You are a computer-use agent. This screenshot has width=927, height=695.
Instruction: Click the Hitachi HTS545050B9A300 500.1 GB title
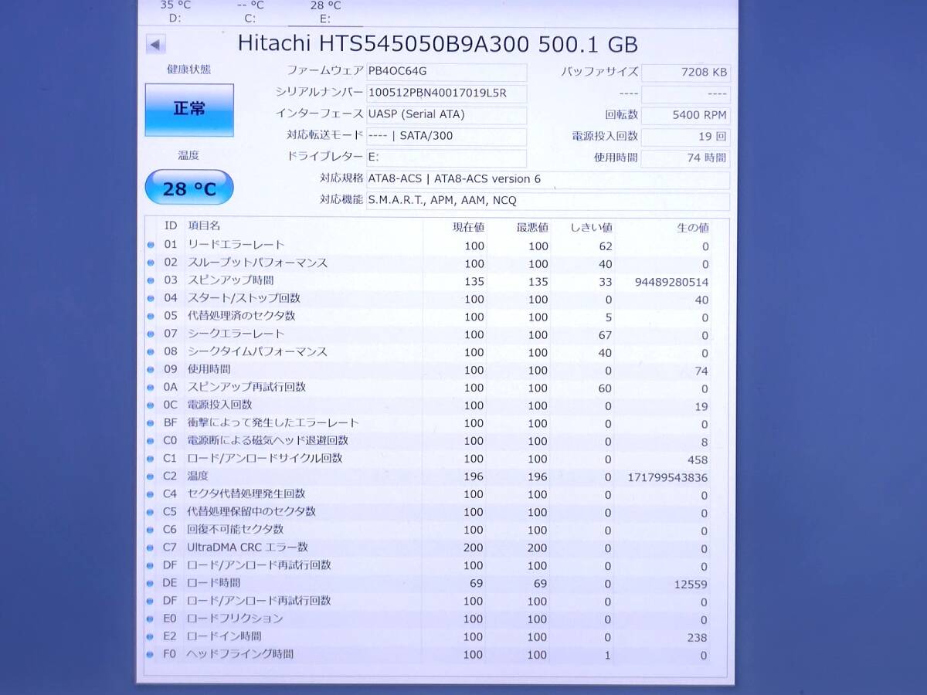tap(437, 43)
